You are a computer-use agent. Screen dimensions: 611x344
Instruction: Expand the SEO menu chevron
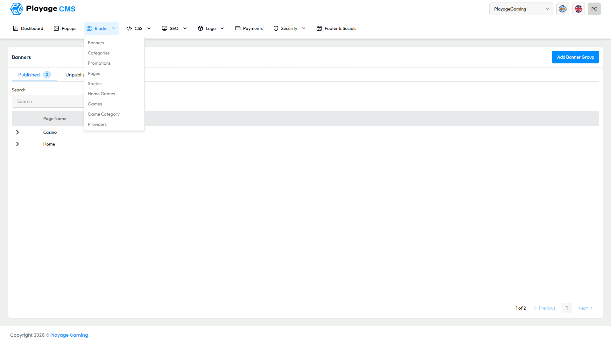point(185,28)
